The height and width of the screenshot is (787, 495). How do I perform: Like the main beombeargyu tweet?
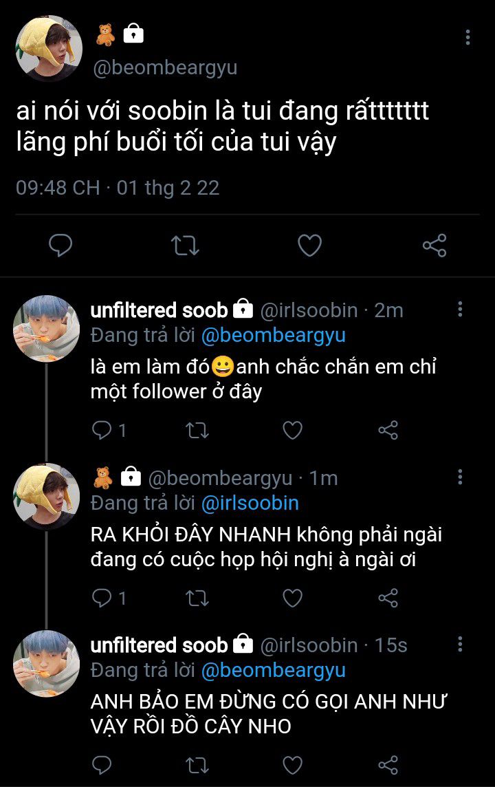click(309, 246)
